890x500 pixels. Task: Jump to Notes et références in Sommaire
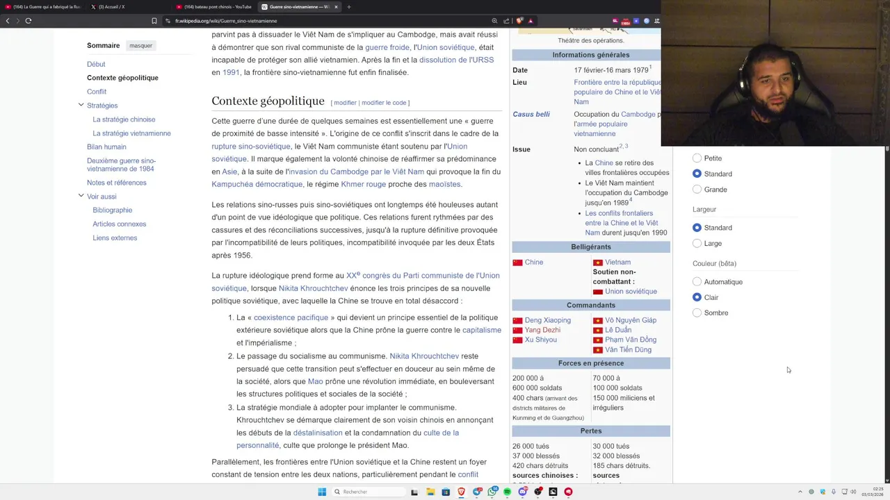click(117, 183)
